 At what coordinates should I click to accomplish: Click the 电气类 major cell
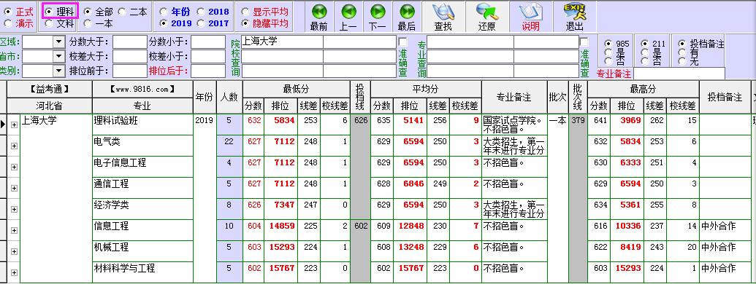142,146
